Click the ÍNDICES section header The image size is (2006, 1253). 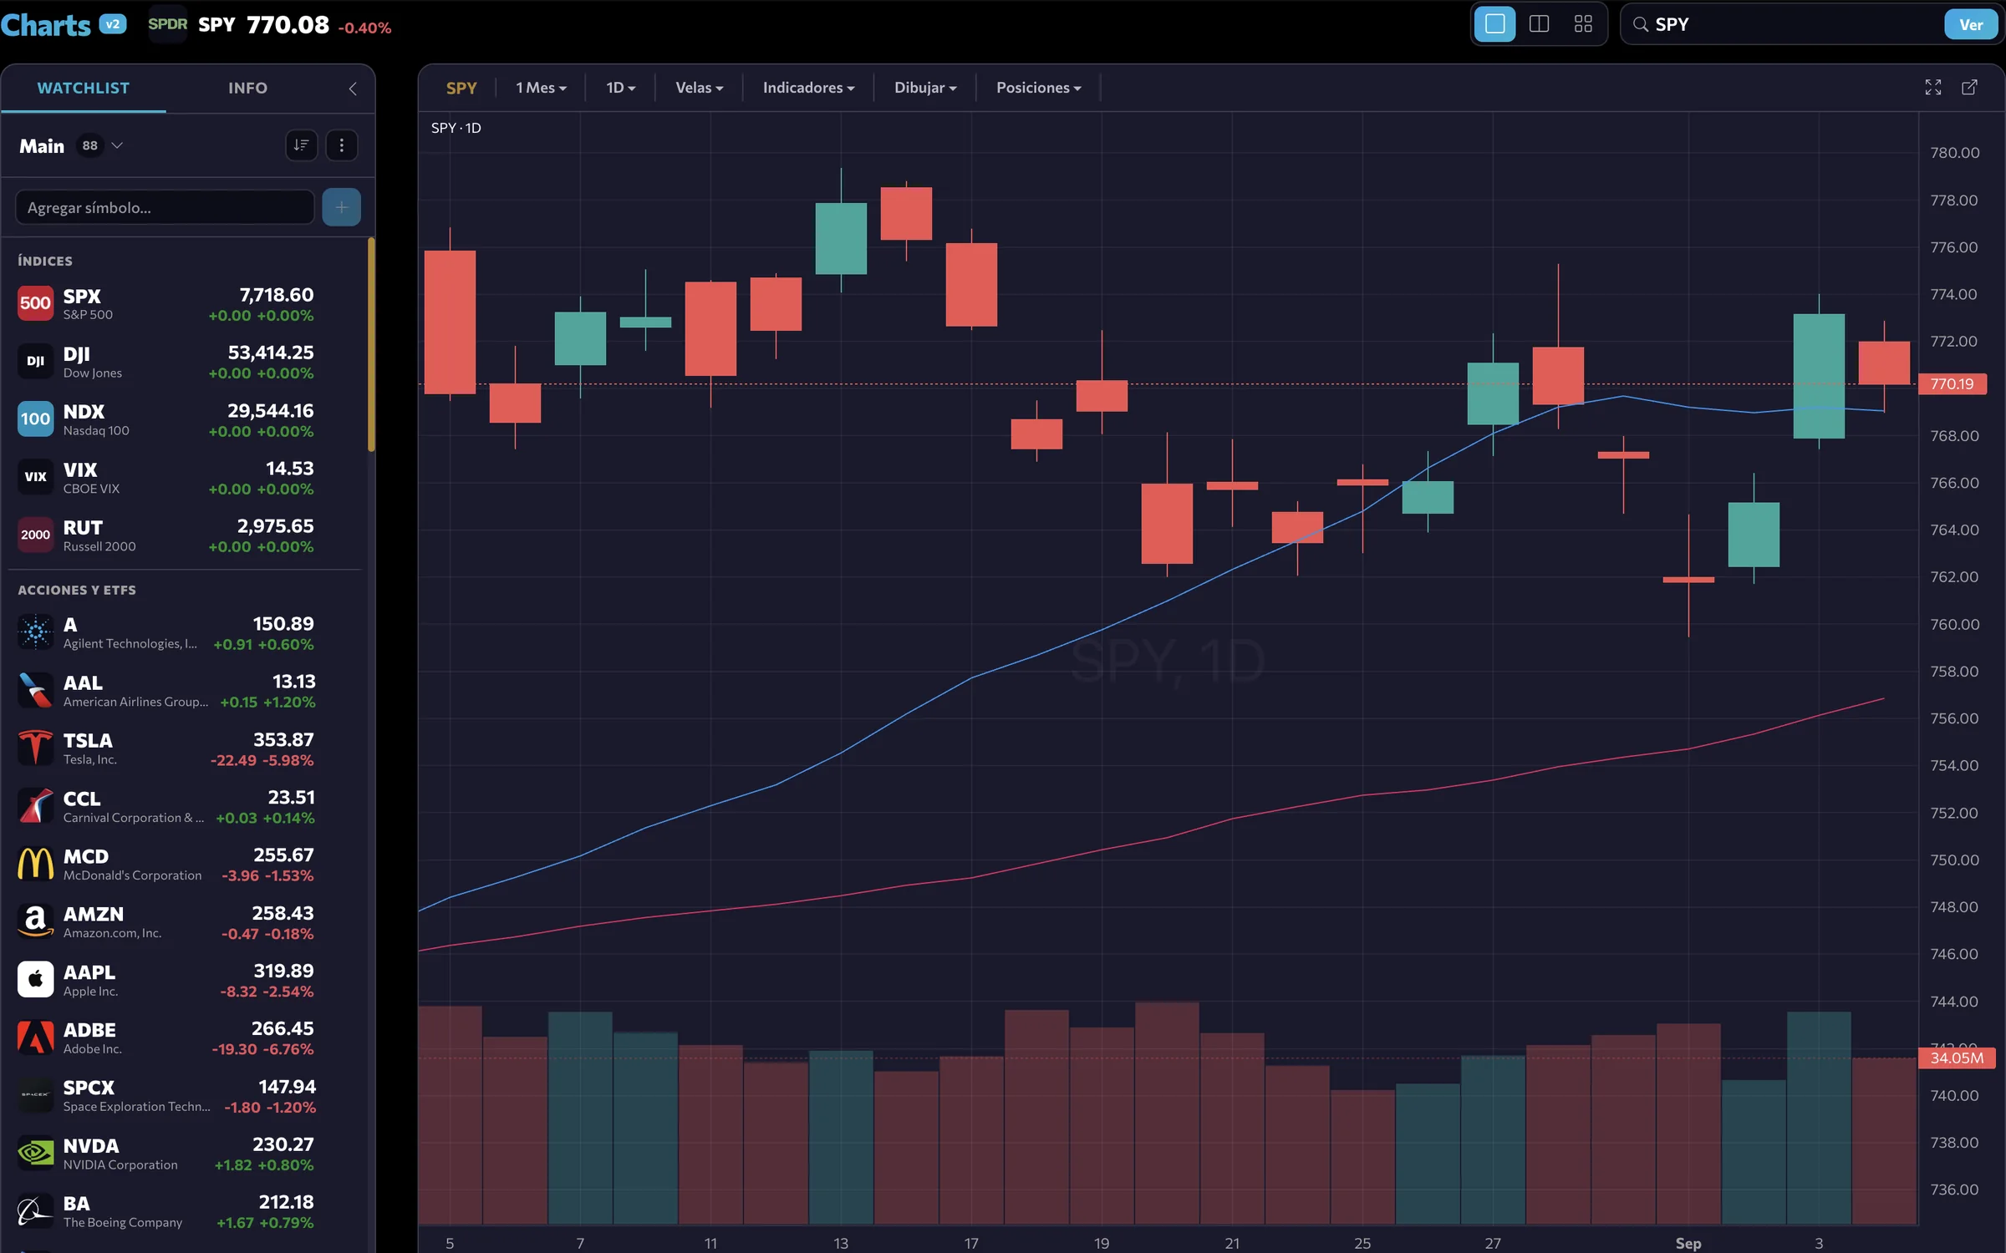coord(45,261)
